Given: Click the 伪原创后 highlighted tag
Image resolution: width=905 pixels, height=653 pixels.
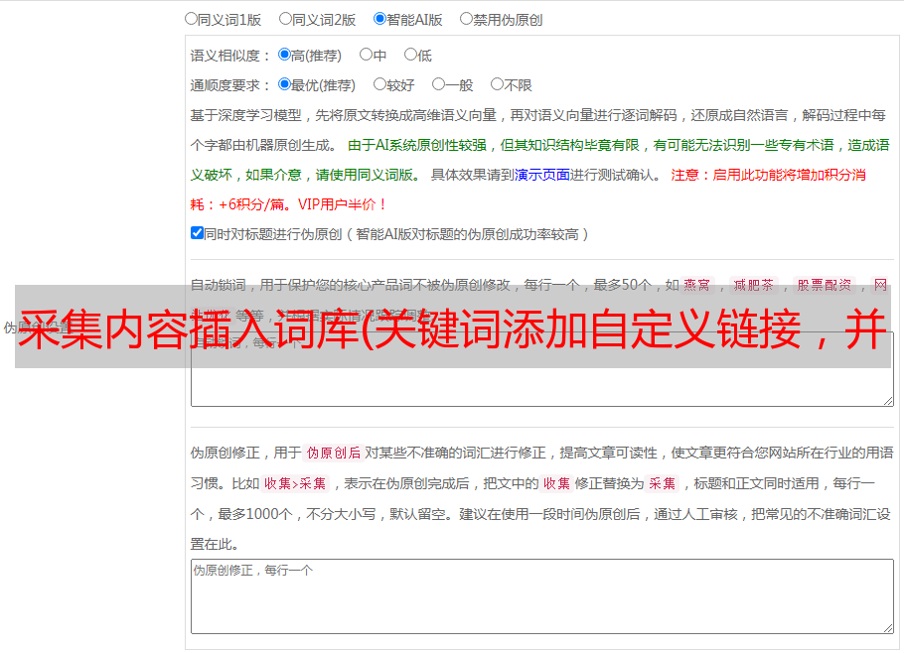Looking at the screenshot, I should point(333,453).
